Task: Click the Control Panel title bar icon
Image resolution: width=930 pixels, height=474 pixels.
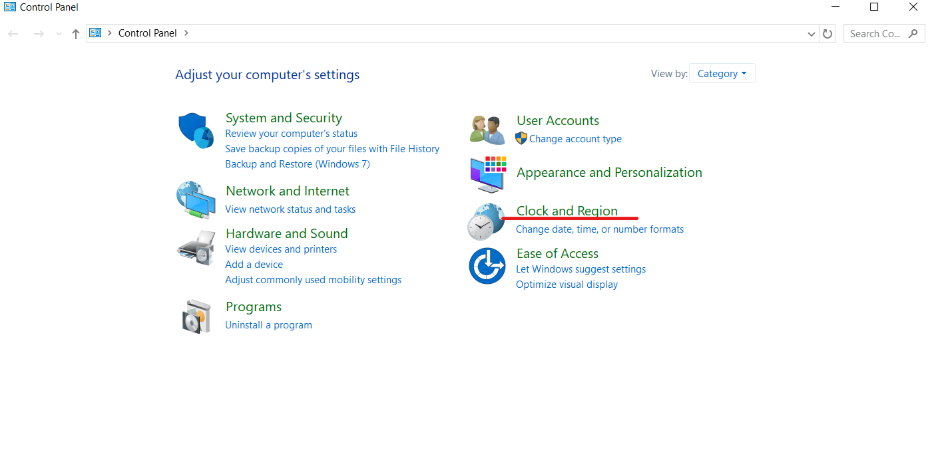Action: (10, 7)
